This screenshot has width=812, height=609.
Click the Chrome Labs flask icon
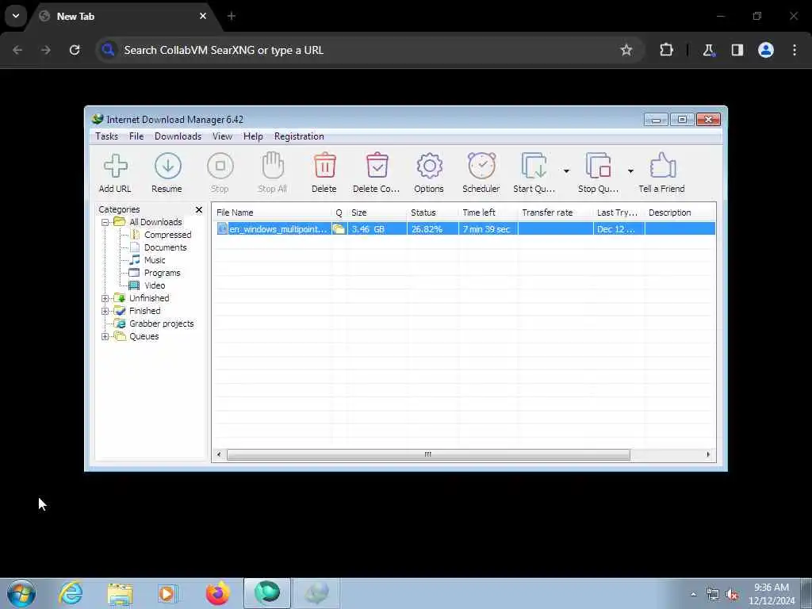click(708, 50)
